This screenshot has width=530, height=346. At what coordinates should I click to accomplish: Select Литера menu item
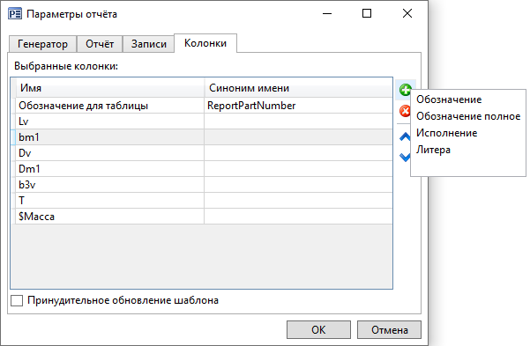[x=433, y=150]
